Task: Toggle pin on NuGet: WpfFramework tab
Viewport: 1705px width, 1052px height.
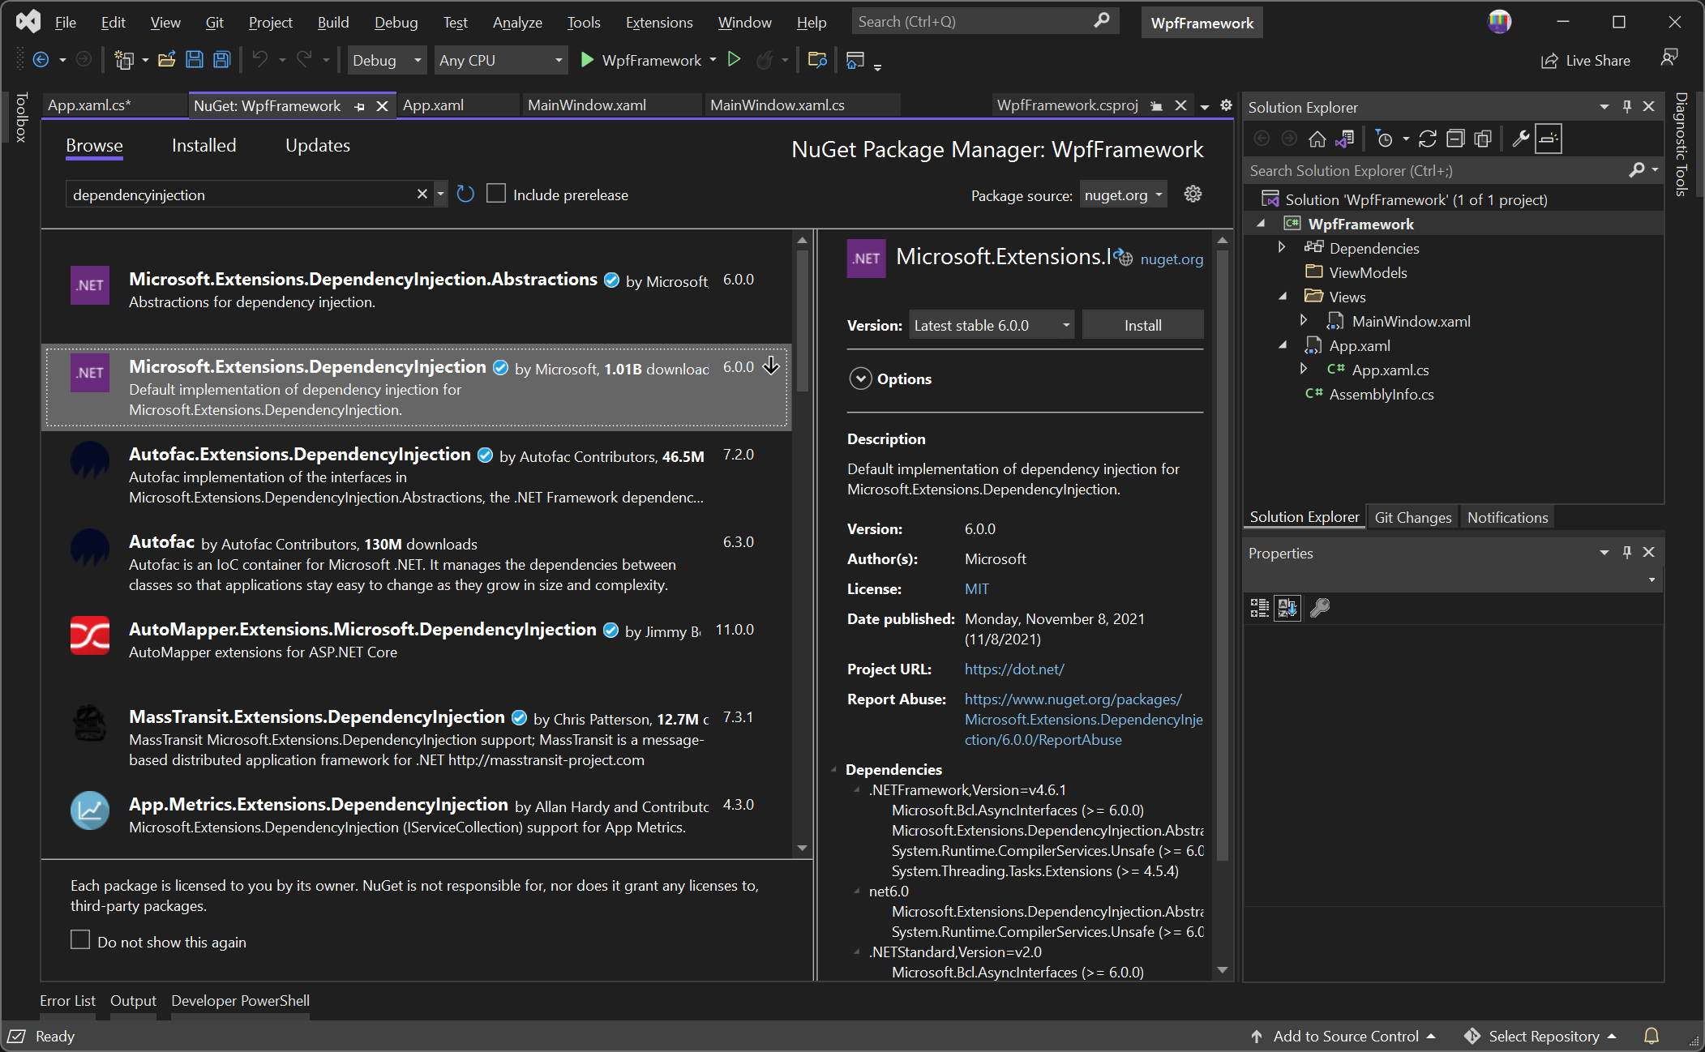Action: (359, 106)
